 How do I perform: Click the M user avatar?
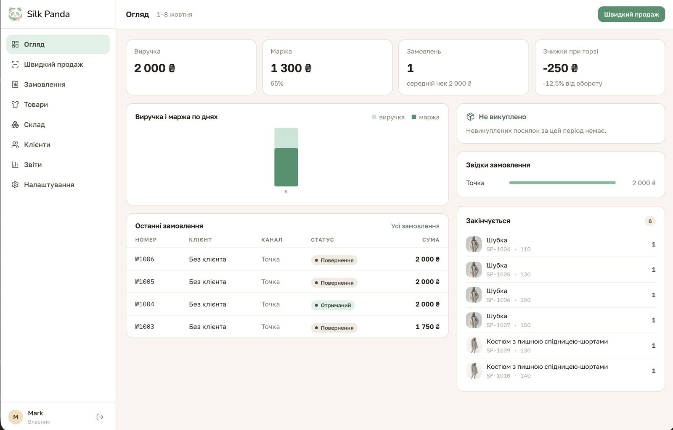[x=16, y=417]
